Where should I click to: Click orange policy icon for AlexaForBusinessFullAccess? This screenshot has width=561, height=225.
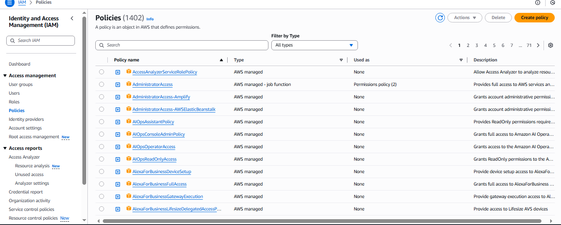point(129,184)
